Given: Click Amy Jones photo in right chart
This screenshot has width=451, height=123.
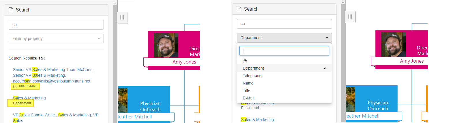Looking at the screenshot, I should coord(393,45).
